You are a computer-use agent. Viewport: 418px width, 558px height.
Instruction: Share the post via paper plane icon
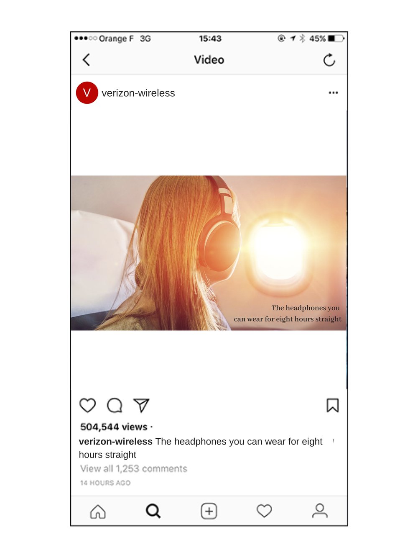[x=141, y=405]
